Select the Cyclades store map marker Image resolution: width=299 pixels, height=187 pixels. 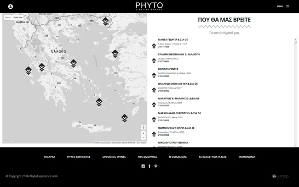(99, 102)
